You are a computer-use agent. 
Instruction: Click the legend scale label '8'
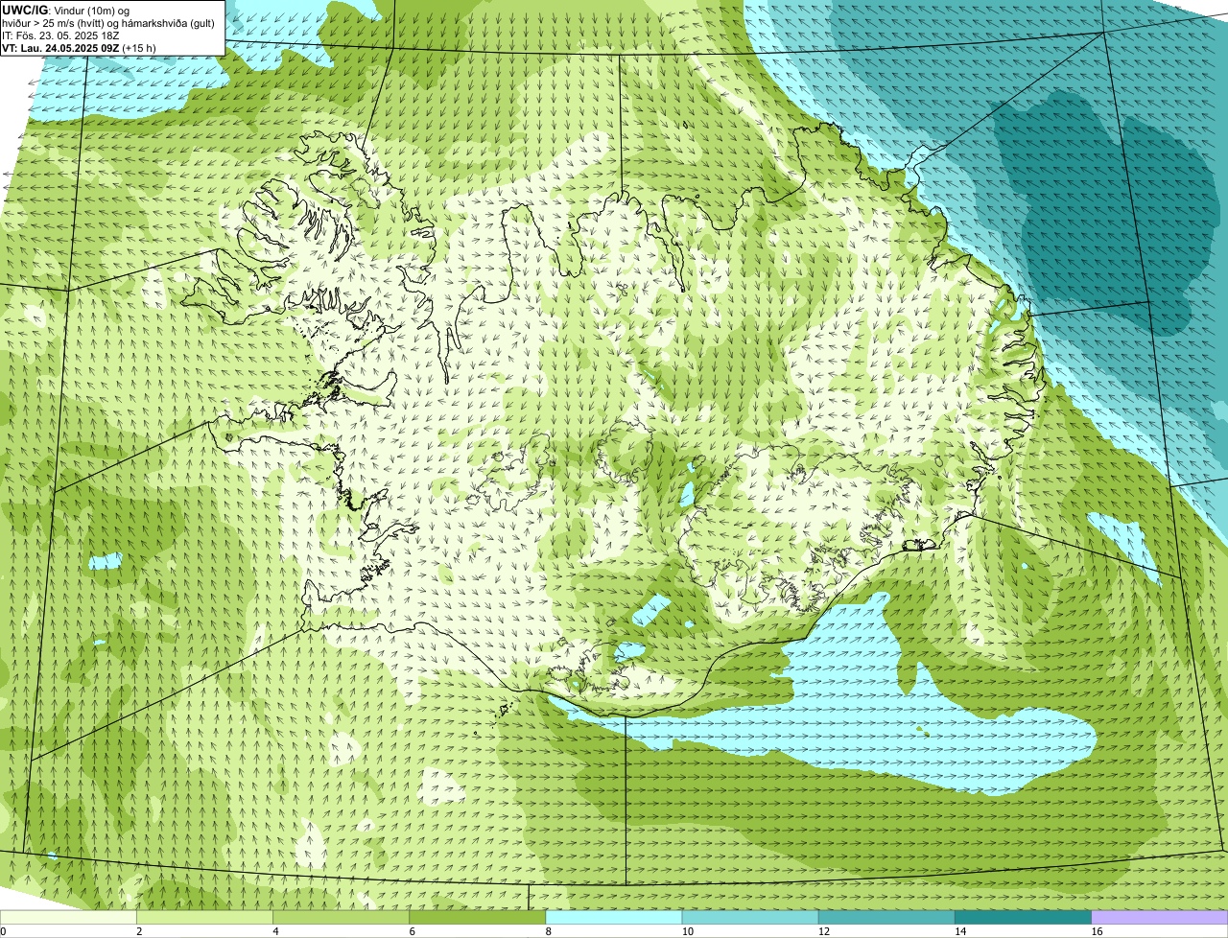click(548, 931)
